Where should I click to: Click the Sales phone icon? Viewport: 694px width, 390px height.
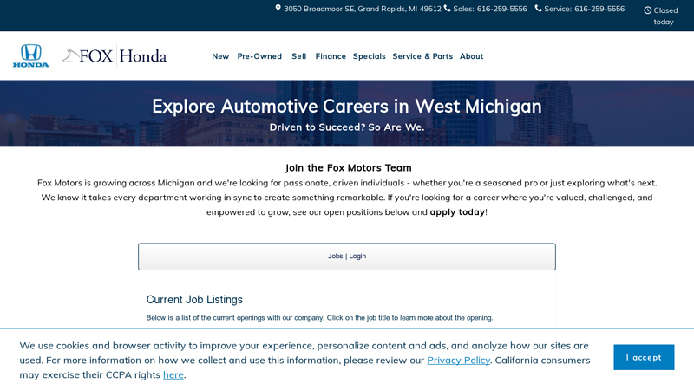(x=448, y=8)
